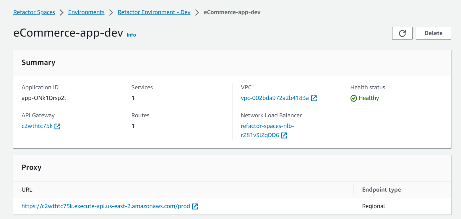Image resolution: width=461 pixels, height=219 pixels.
Task: Open vpc-002bda972a2b4183a link
Action: tap(275, 98)
